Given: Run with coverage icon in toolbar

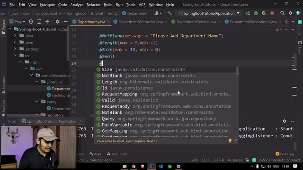Looking at the screenshot, I should tap(264, 13).
